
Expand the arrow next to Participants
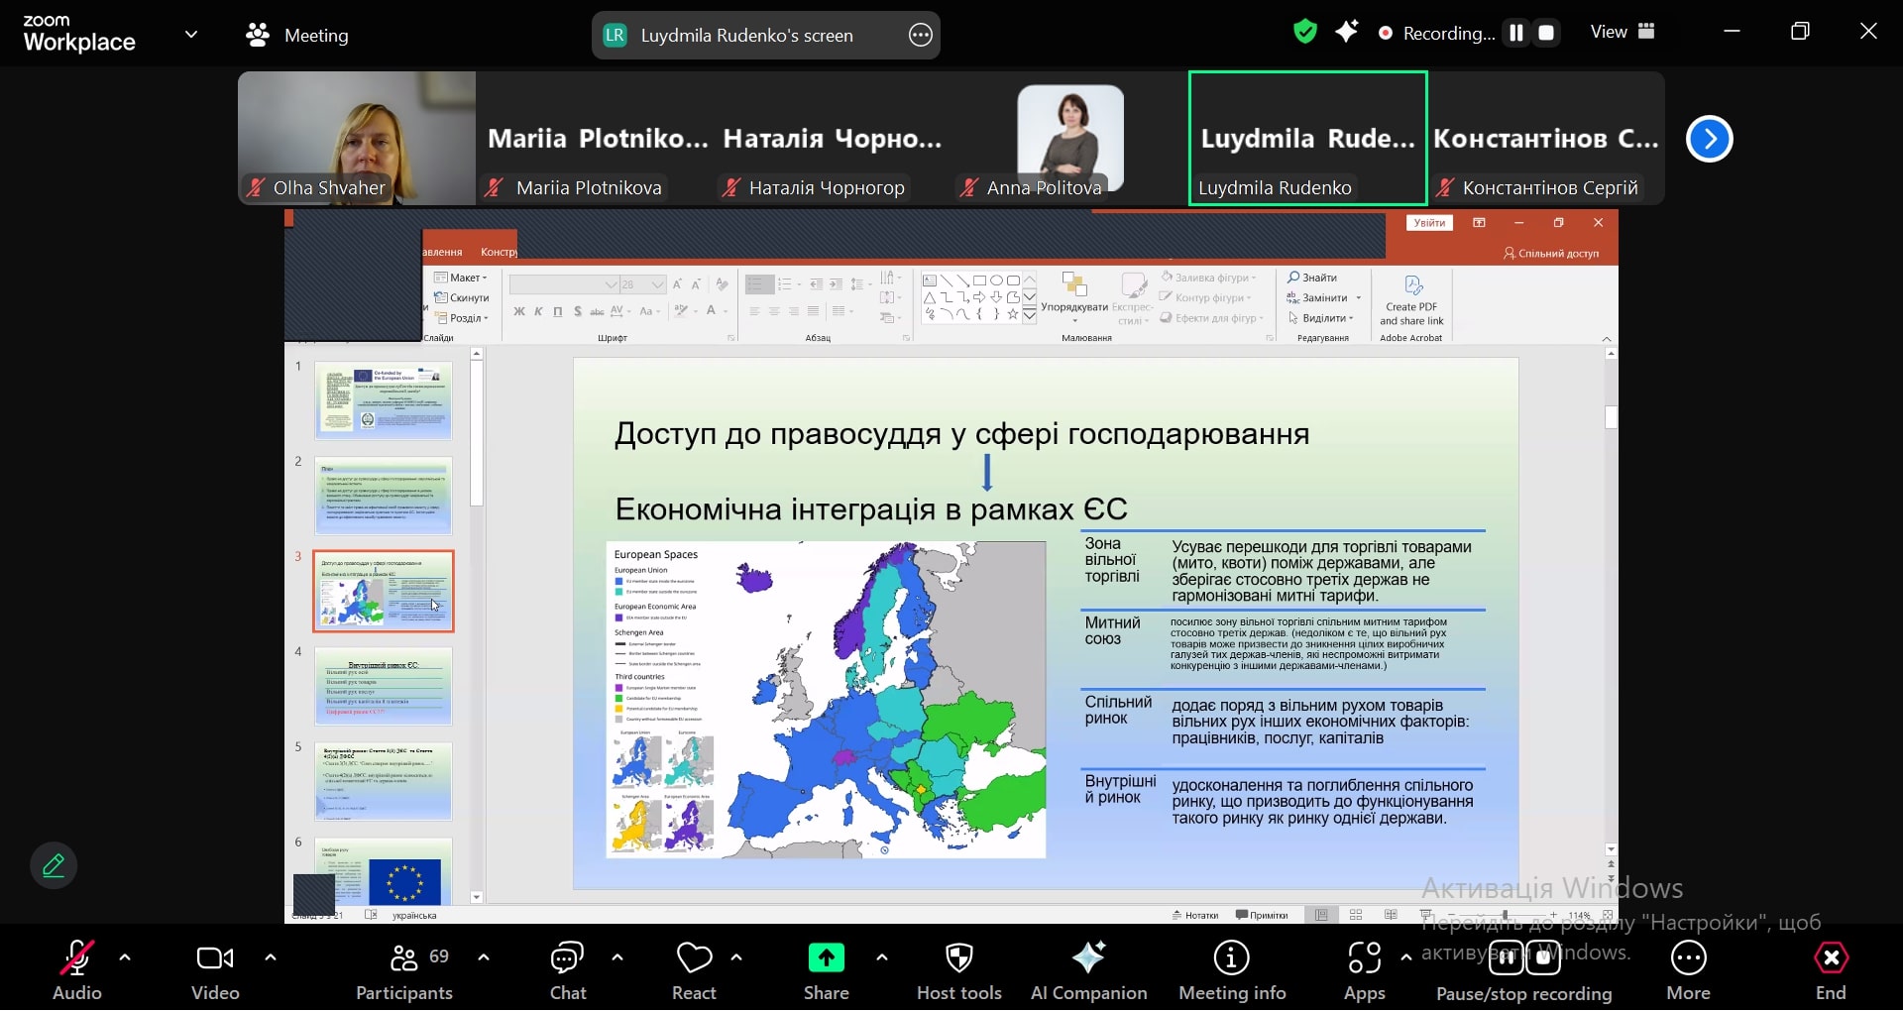pyautogui.click(x=484, y=957)
